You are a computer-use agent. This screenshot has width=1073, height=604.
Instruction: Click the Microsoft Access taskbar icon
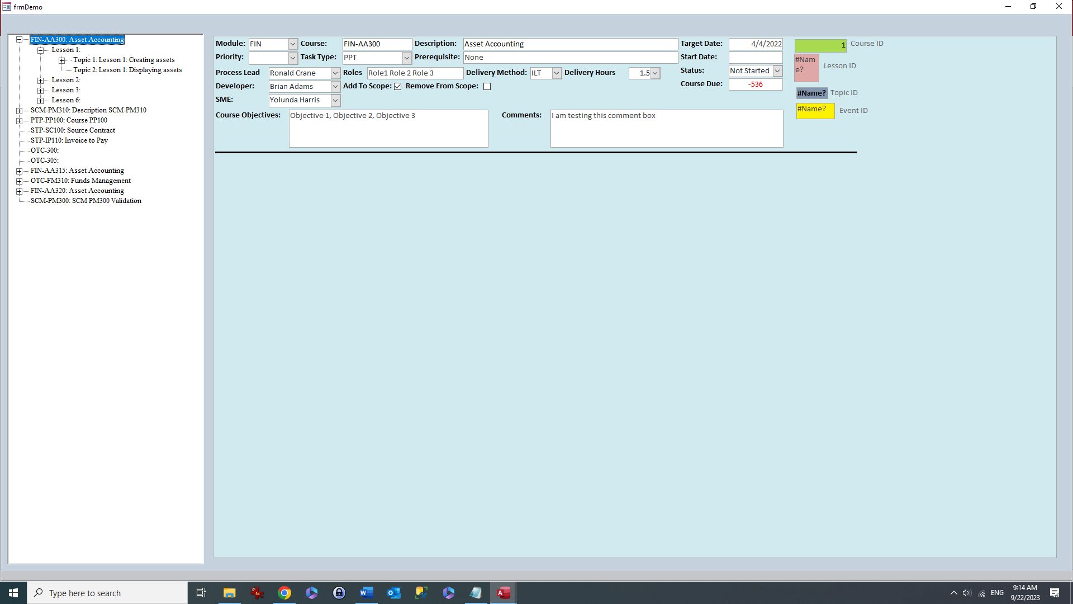point(503,593)
